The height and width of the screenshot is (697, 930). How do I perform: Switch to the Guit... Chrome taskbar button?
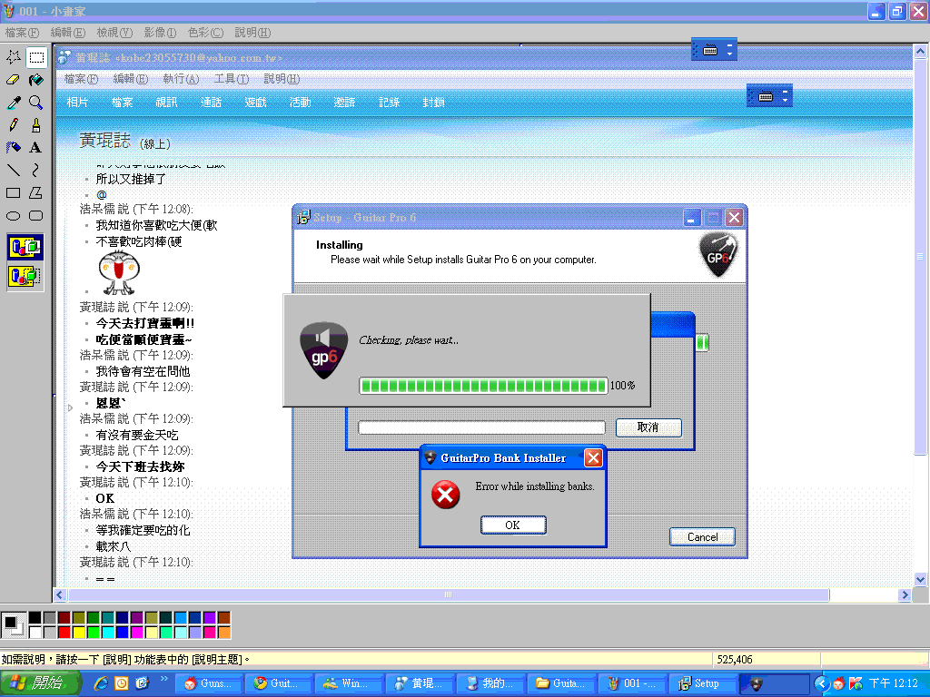[x=278, y=683]
